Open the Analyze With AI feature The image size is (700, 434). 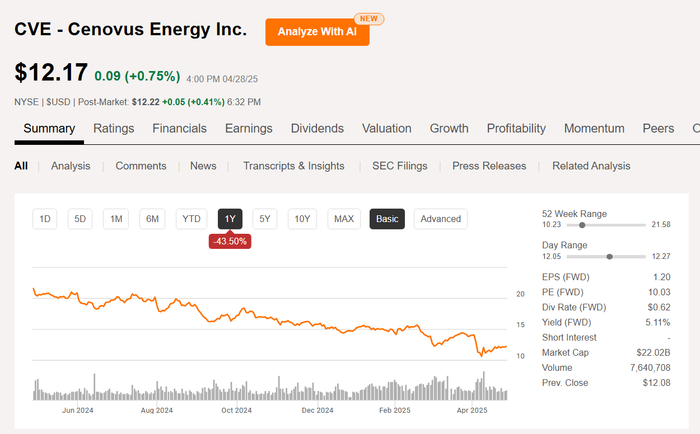tap(317, 32)
